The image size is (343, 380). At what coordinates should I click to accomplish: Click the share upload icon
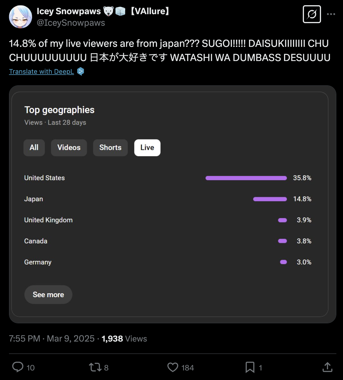tap(327, 367)
